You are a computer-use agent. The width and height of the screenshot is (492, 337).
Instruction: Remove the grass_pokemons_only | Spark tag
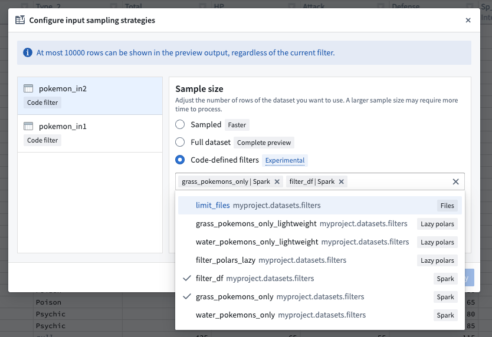tap(277, 181)
